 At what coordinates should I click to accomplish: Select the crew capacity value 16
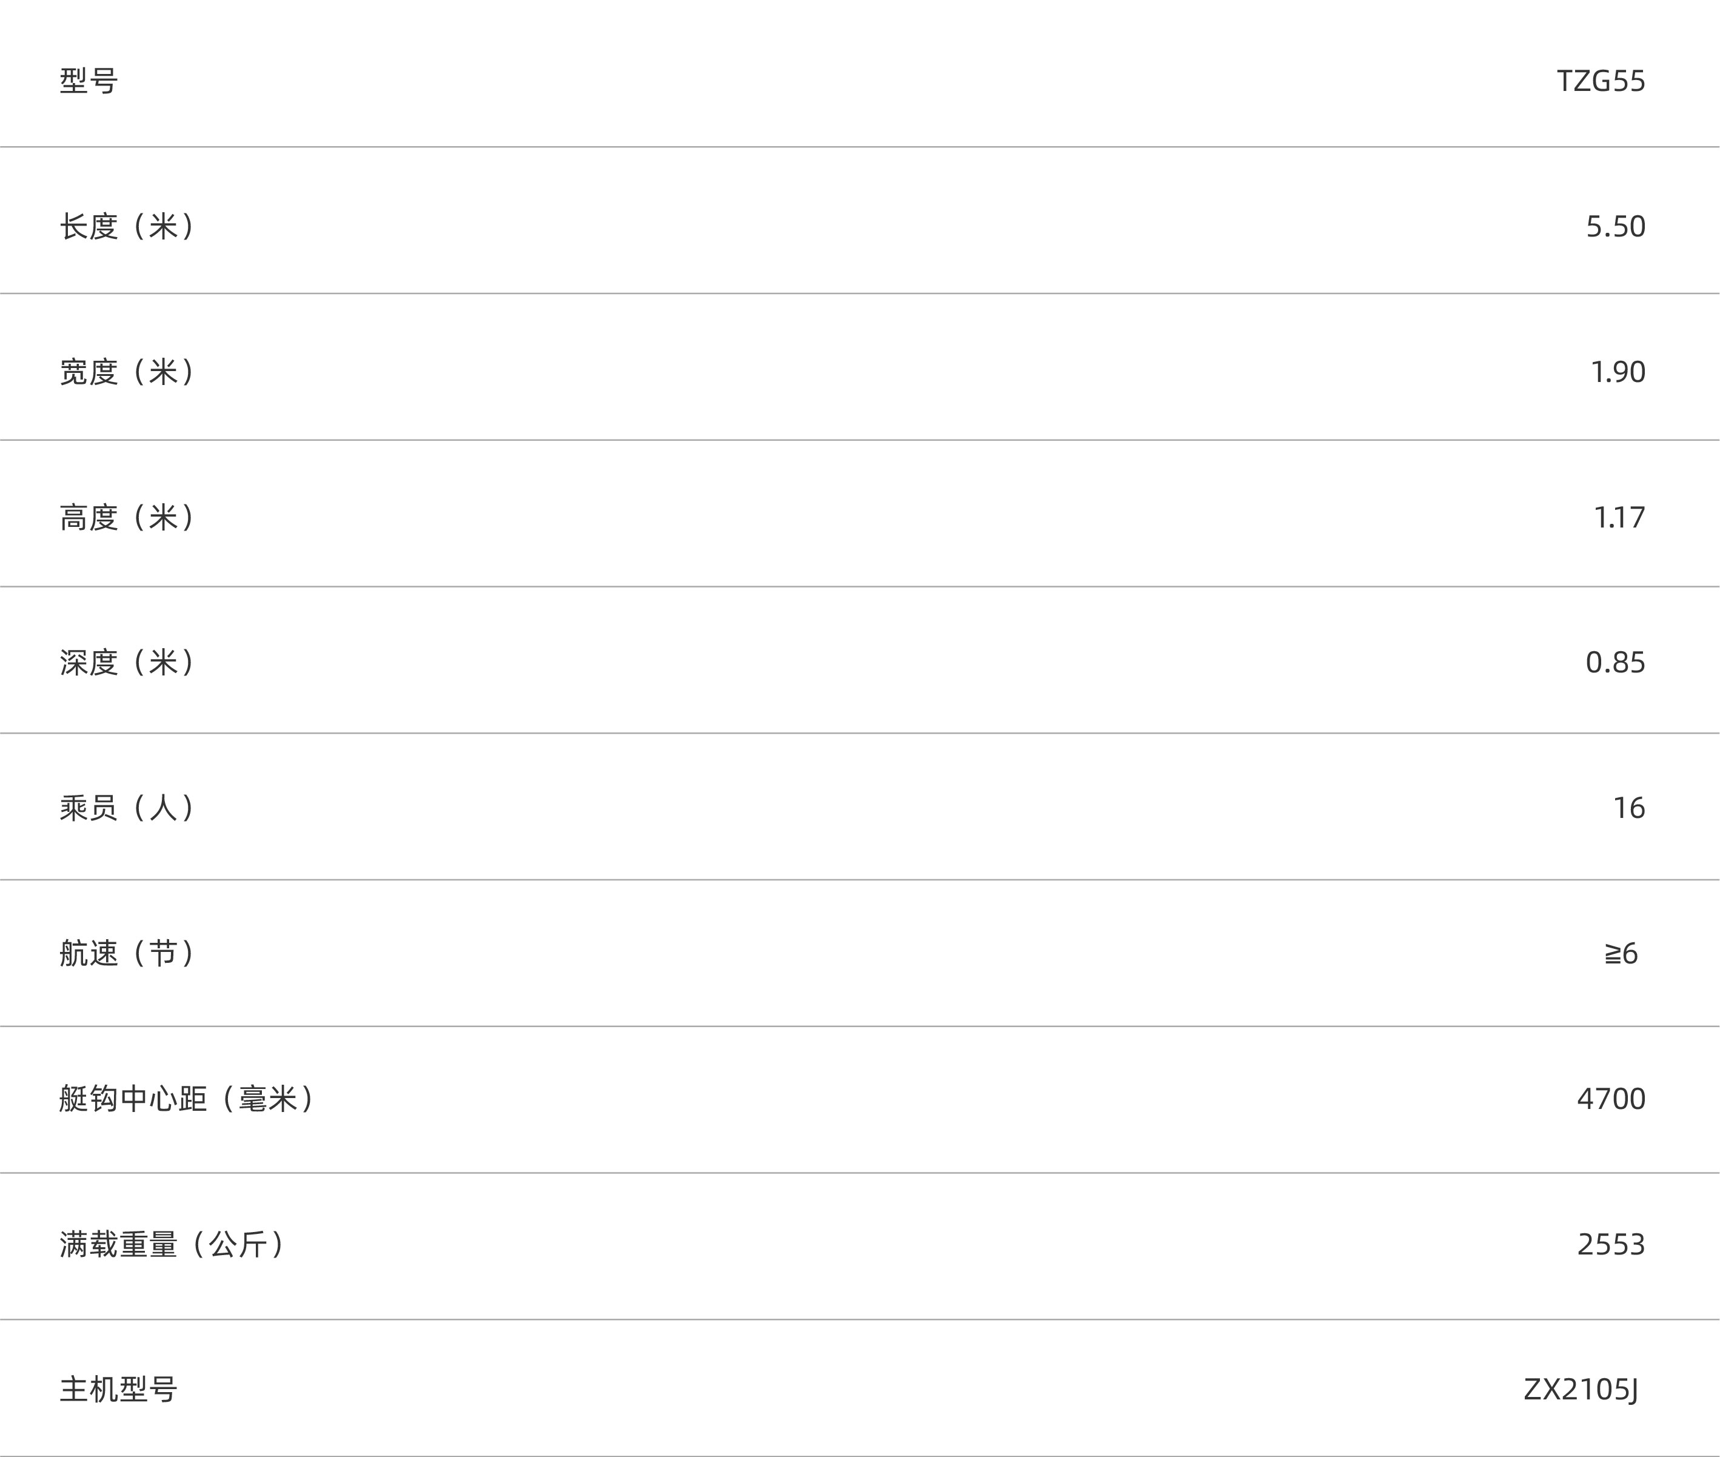(1628, 808)
